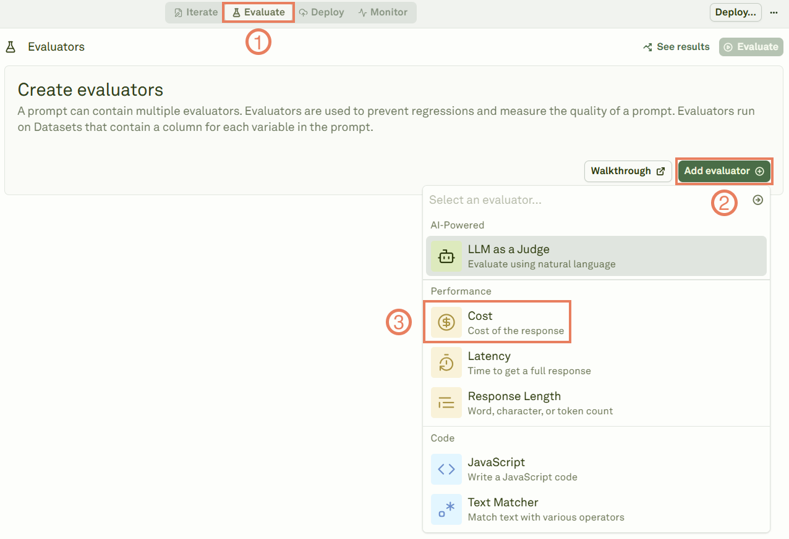Switch to the Monitor tab
Viewport: 789px width, 539px height.
coord(383,12)
